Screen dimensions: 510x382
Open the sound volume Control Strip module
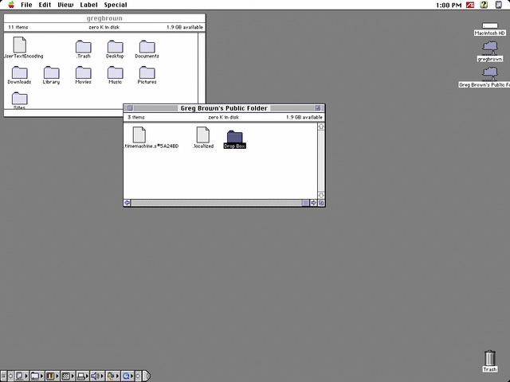click(97, 376)
